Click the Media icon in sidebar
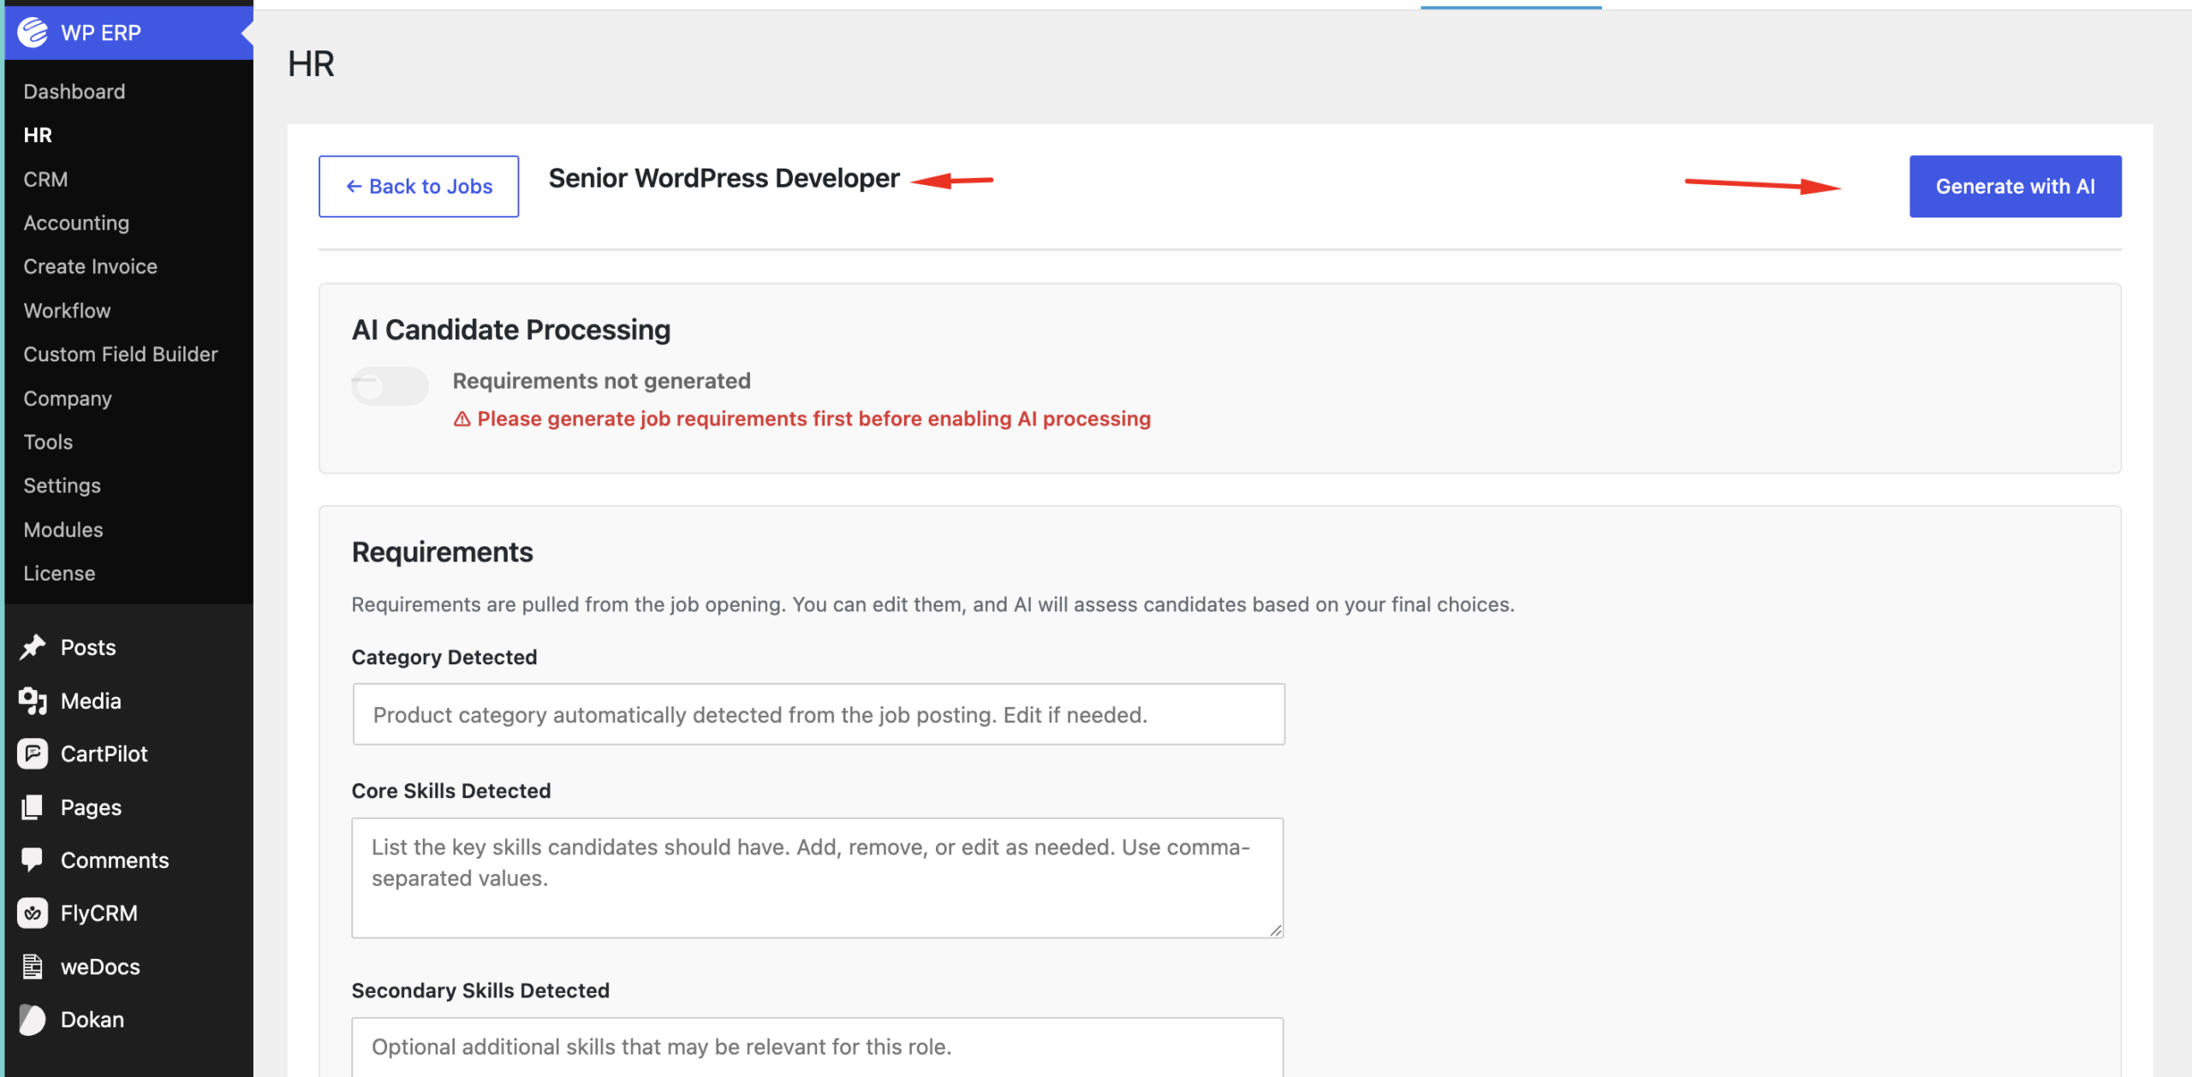The image size is (2192, 1077). coord(33,701)
